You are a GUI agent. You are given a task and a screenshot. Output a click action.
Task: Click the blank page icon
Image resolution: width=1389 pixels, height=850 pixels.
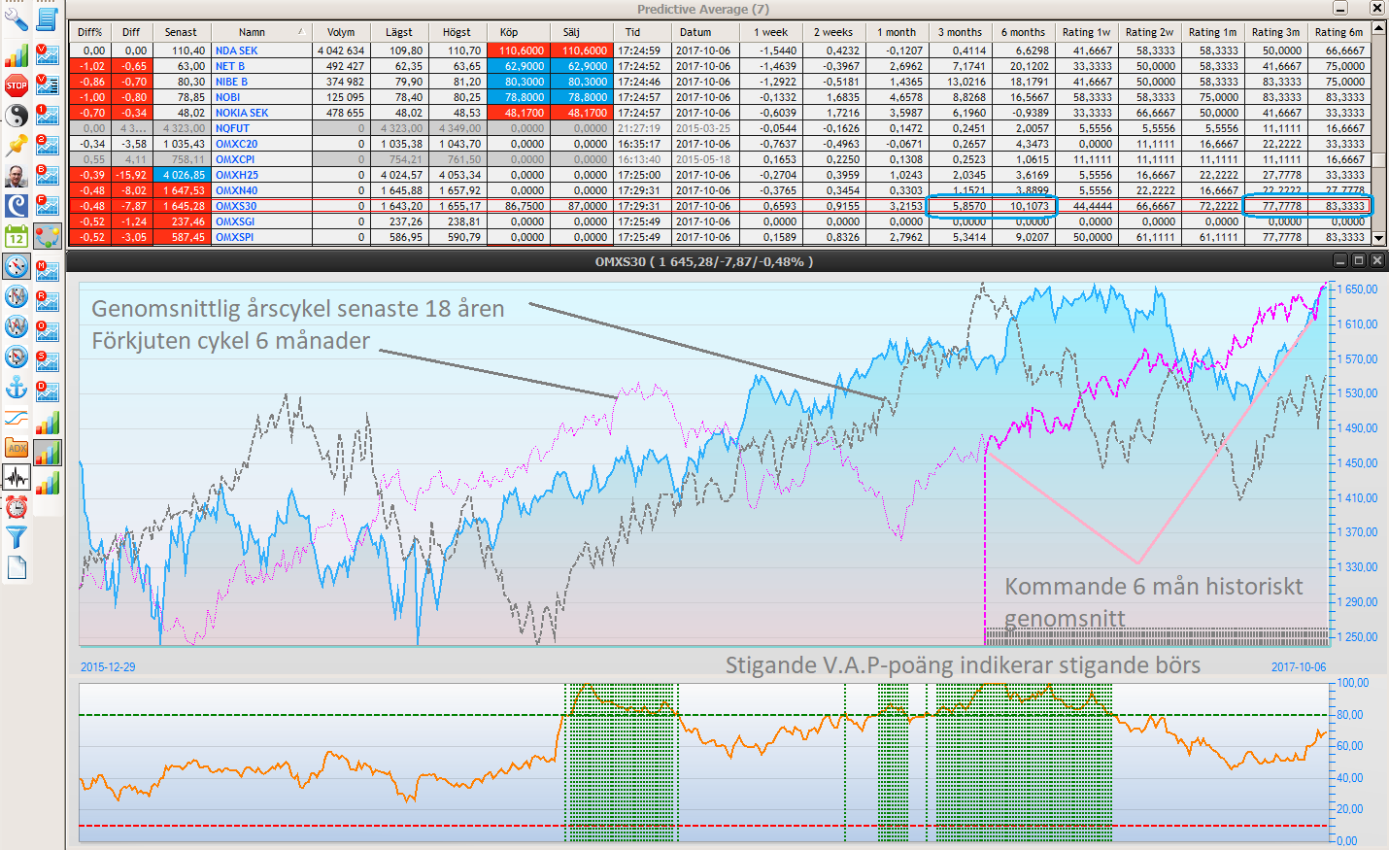coord(17,567)
